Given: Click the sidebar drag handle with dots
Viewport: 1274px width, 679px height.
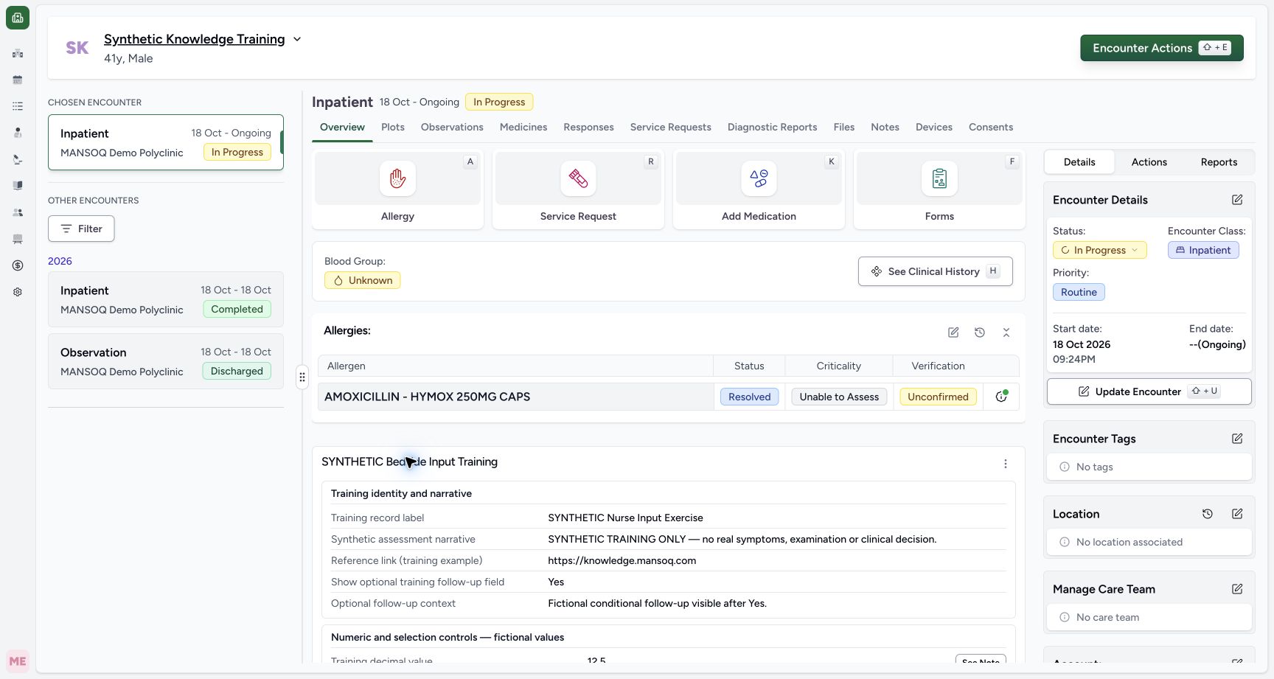Looking at the screenshot, I should click(302, 377).
